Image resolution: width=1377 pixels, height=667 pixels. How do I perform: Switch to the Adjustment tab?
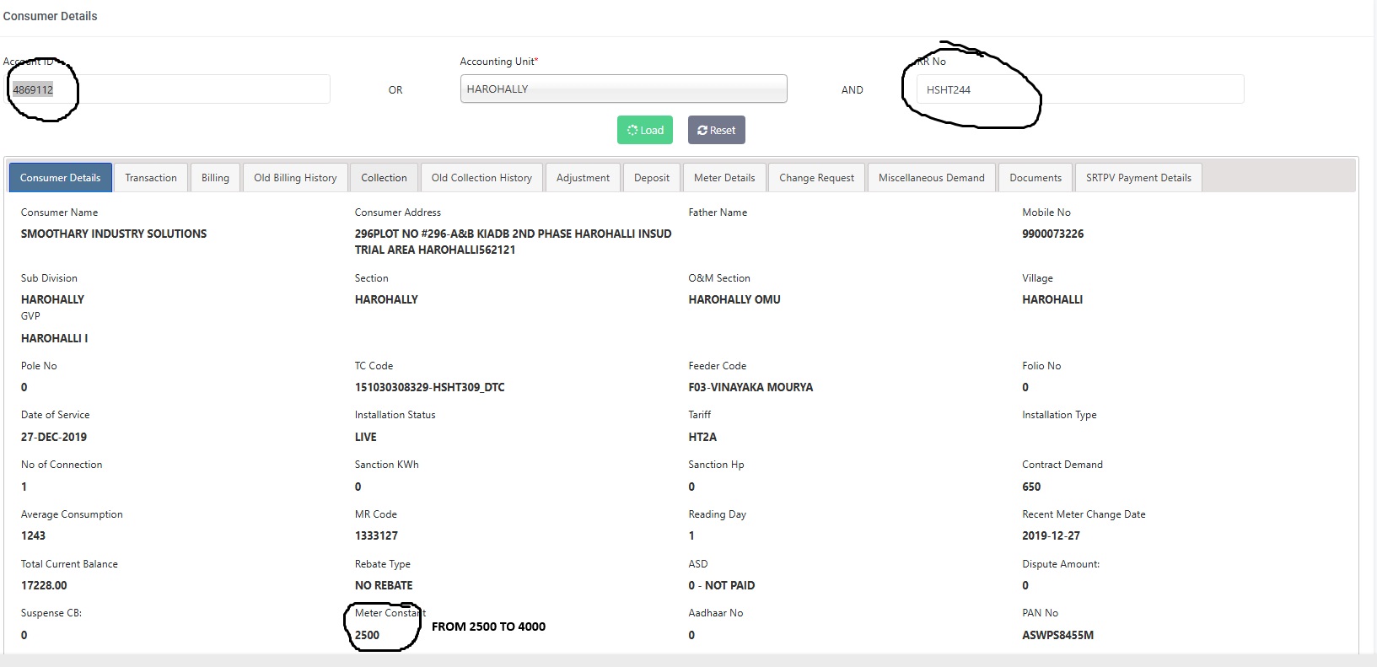point(583,178)
